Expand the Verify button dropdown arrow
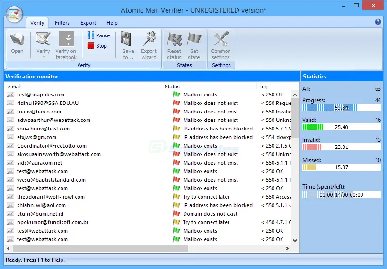The image size is (387, 269). click(x=44, y=57)
